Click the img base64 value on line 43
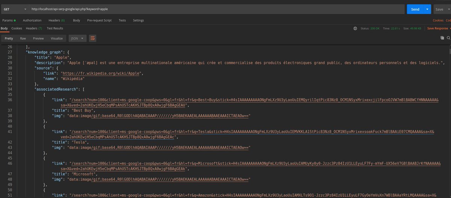The height and width of the screenshot is (198, 451). (158, 147)
